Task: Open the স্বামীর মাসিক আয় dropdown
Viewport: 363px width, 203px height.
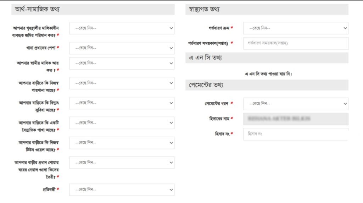Action: click(122, 63)
